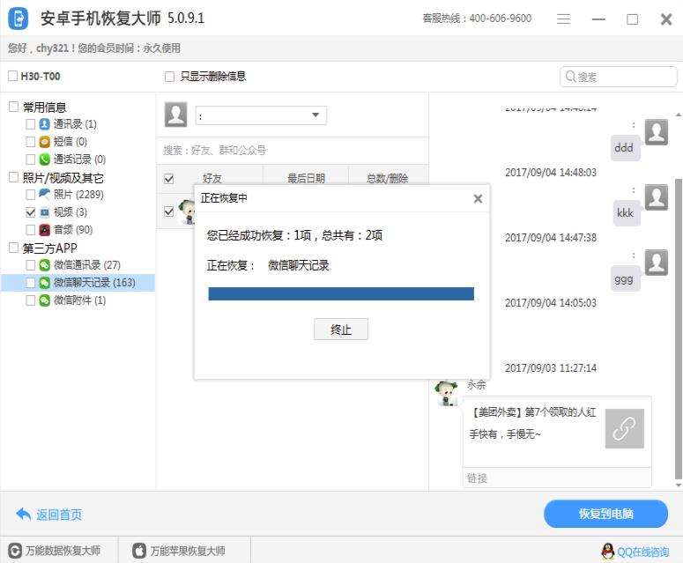Image resolution: width=683 pixels, height=563 pixels.
Task: Open the hamburger menu icon in title bar
Action: 564,19
